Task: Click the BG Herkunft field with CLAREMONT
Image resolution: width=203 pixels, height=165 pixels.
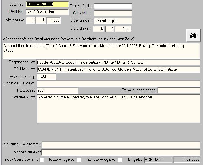Action: point(118,69)
